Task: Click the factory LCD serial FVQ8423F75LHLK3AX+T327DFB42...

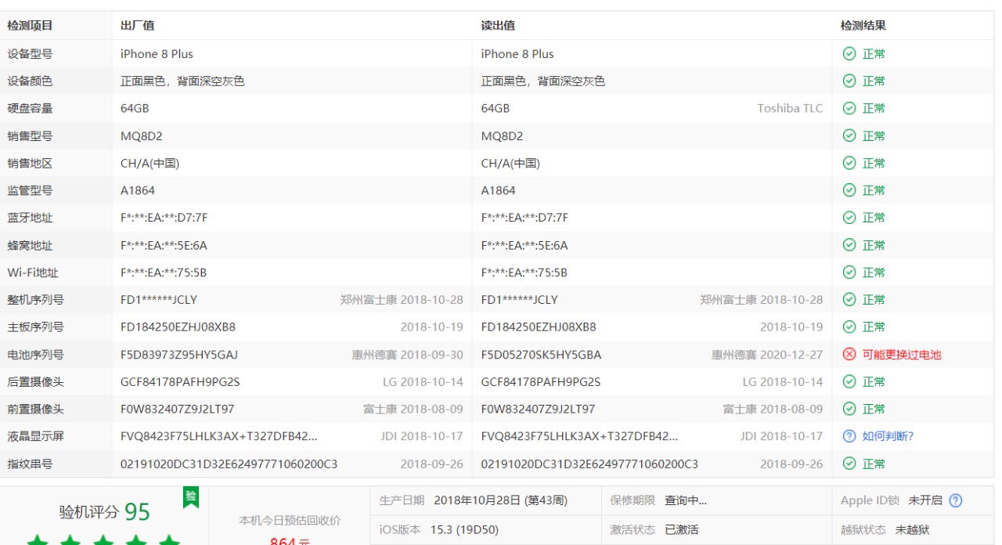Action: 219,436
